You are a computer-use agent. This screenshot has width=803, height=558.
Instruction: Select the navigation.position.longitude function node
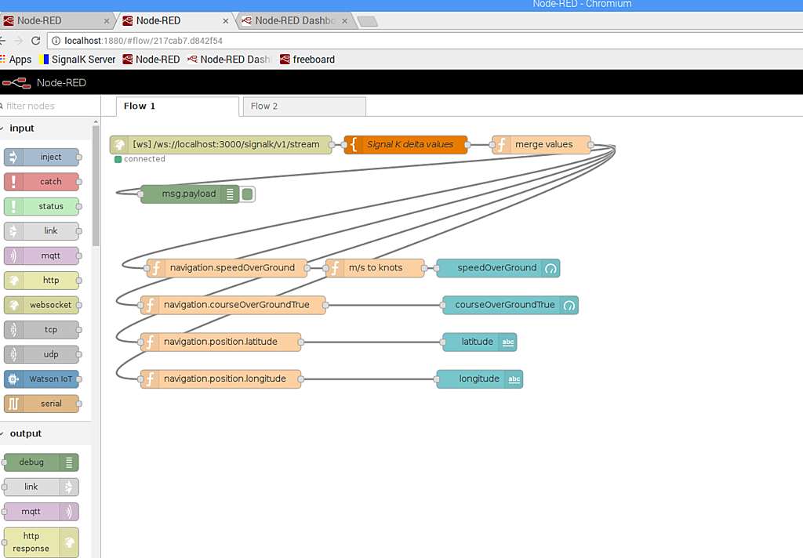220,379
